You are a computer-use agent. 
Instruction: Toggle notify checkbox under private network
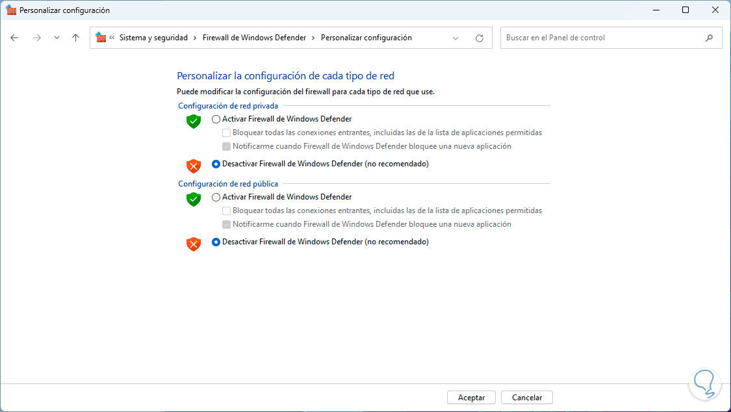click(x=227, y=146)
